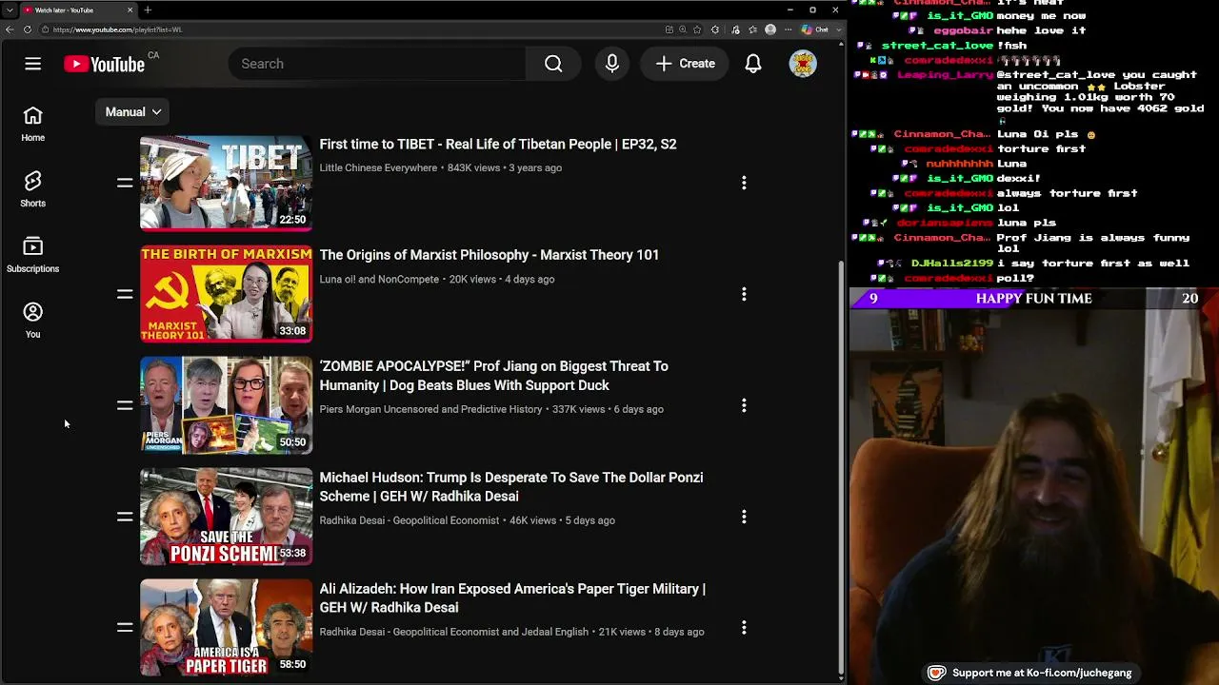The image size is (1219, 685).
Task: Open the Michael Hudson Ponzi Scheme title
Action: click(x=511, y=487)
